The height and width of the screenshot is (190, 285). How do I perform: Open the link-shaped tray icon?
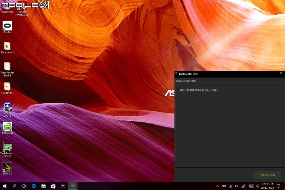[244, 186]
